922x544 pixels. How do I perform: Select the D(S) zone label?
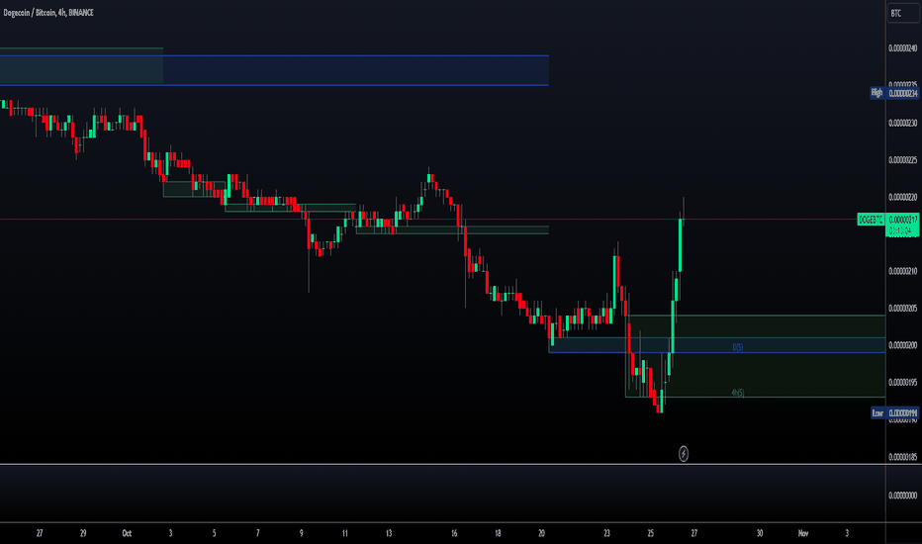(x=737, y=347)
